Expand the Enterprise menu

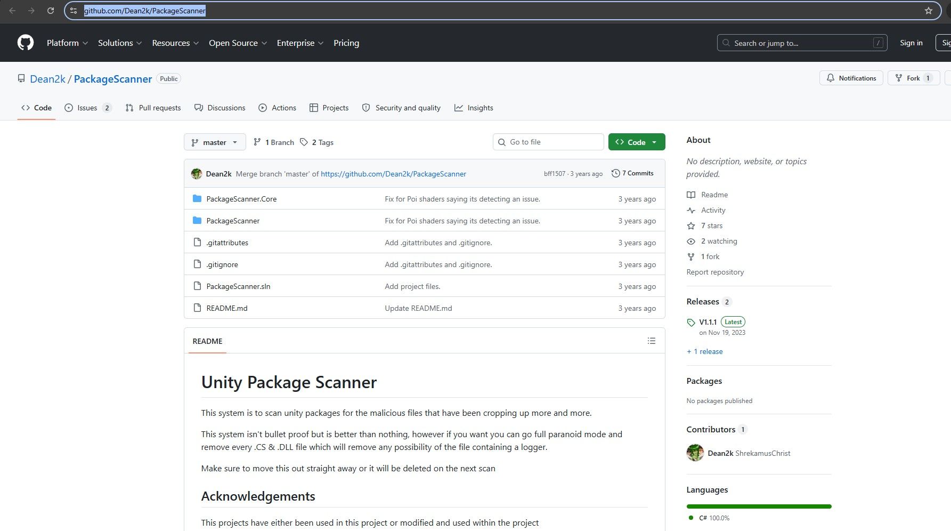pyautogui.click(x=300, y=43)
